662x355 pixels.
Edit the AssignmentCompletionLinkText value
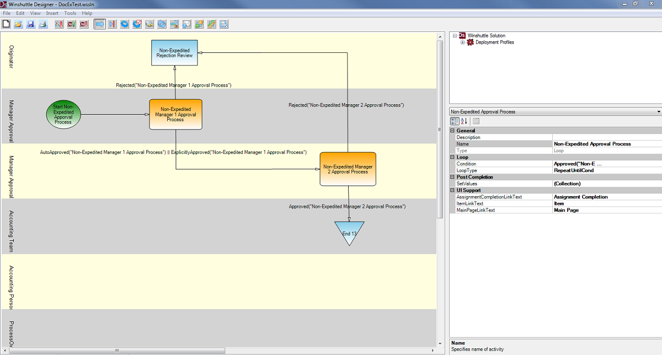607,197
